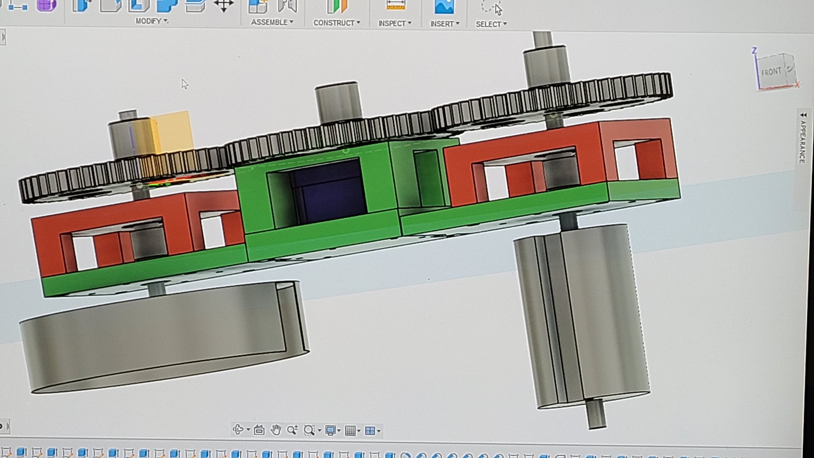Screen dimensions: 814x458
Task: Click the Zoom magnifier icon
Action: (x=292, y=430)
